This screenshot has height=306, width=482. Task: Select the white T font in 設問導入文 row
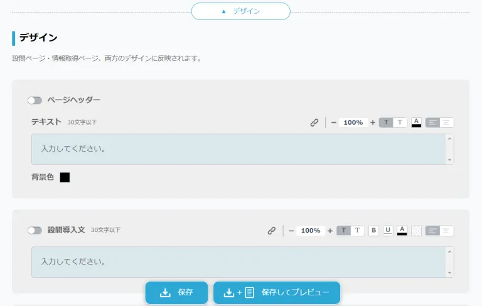358,230
